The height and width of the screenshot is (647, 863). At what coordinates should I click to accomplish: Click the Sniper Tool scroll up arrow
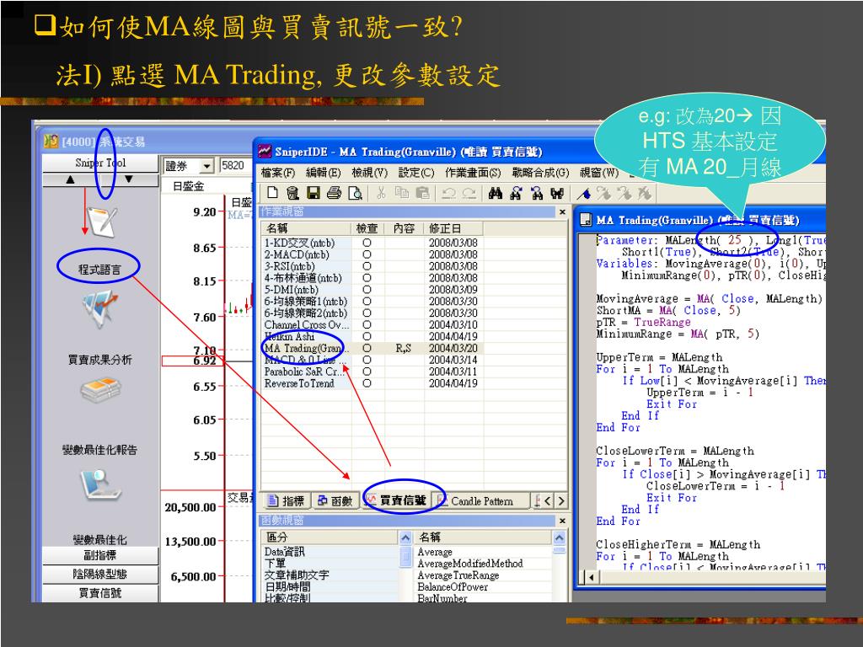coord(70,179)
